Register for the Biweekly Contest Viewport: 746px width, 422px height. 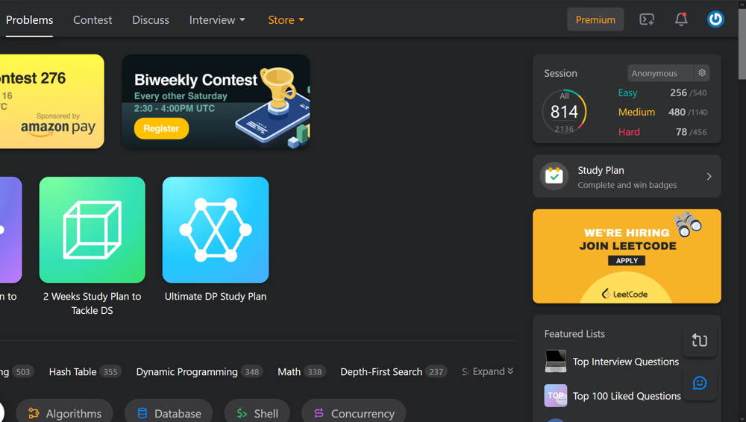coord(161,128)
